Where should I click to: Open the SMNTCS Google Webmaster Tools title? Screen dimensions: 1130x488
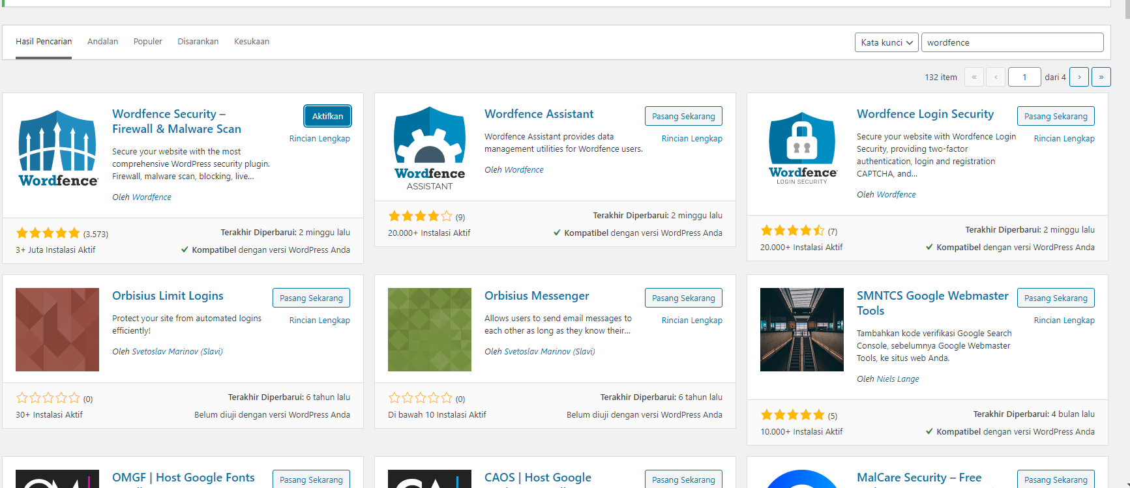point(932,303)
